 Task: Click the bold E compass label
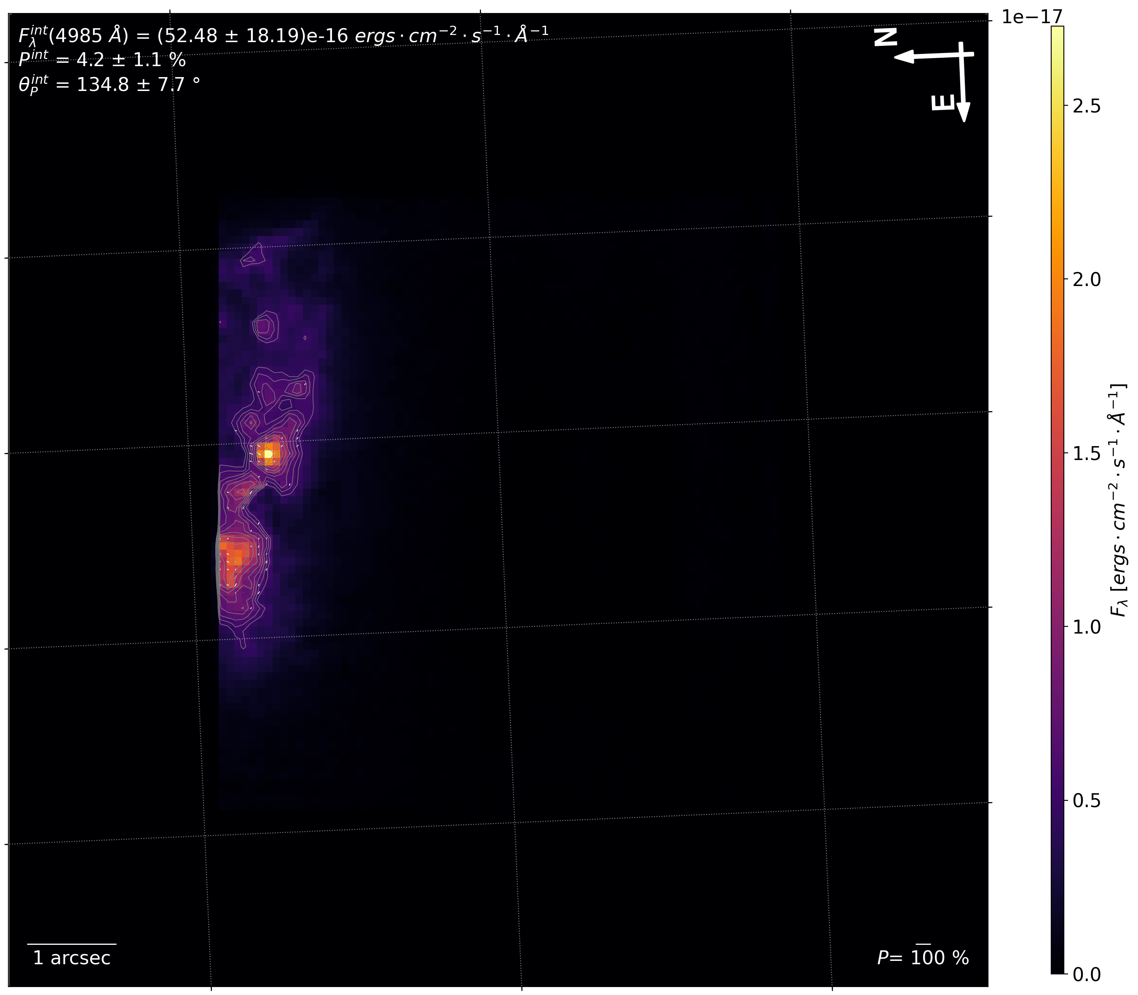coord(943,103)
